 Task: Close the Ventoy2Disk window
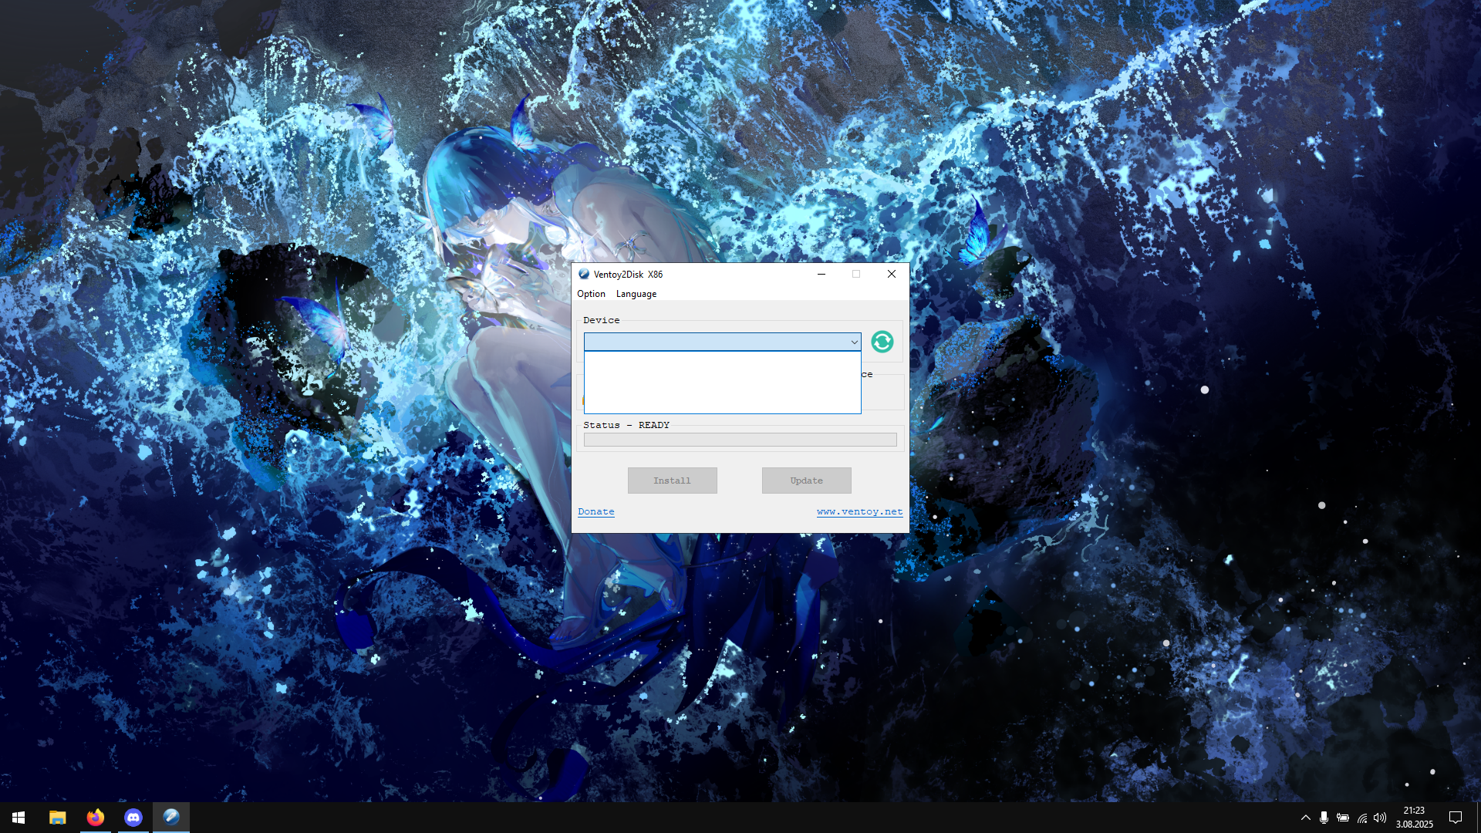[892, 274]
